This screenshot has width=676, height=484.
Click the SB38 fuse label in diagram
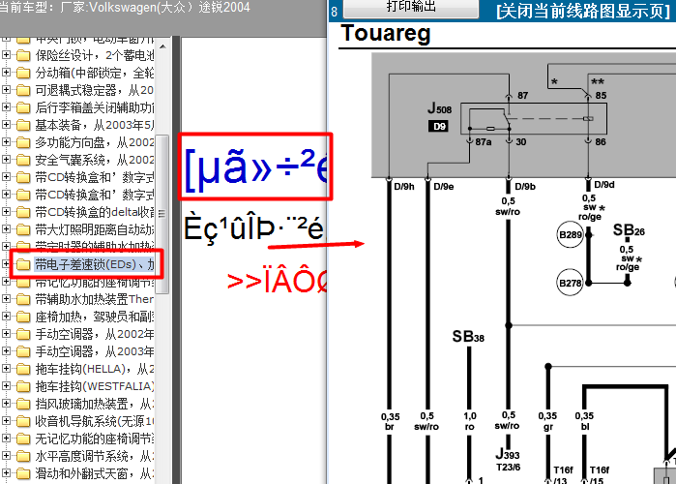[468, 337]
